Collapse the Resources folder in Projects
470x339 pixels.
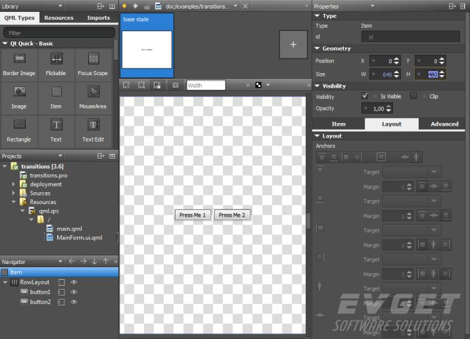tap(13, 202)
